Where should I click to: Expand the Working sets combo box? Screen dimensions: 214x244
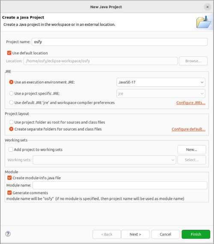pos(104,160)
